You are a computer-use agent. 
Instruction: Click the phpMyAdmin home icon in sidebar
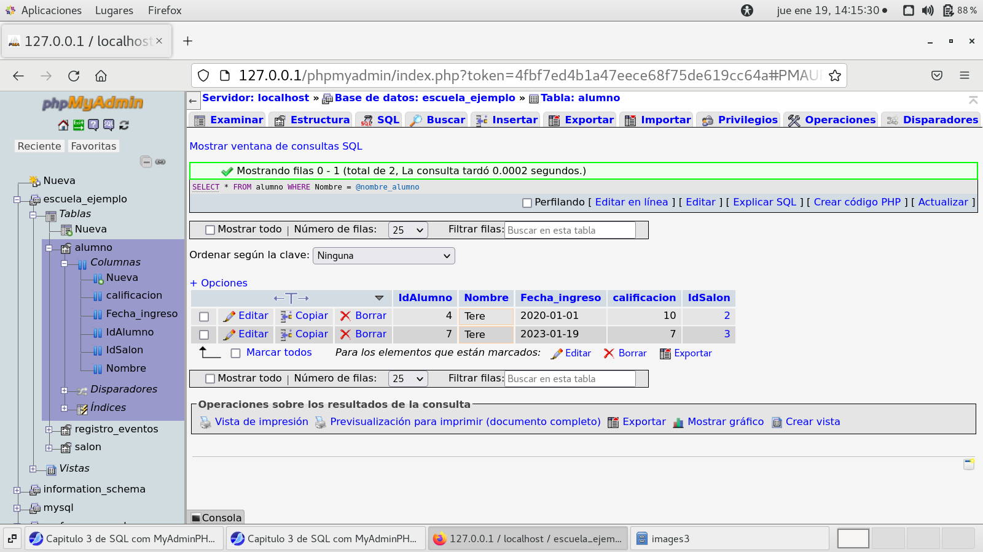(x=63, y=125)
